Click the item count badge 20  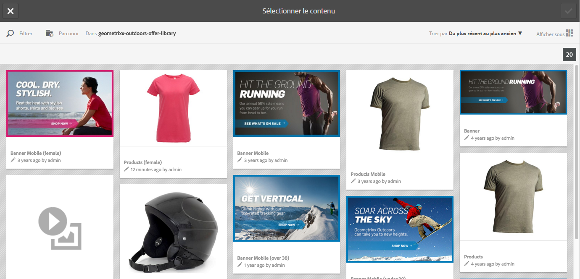569,55
